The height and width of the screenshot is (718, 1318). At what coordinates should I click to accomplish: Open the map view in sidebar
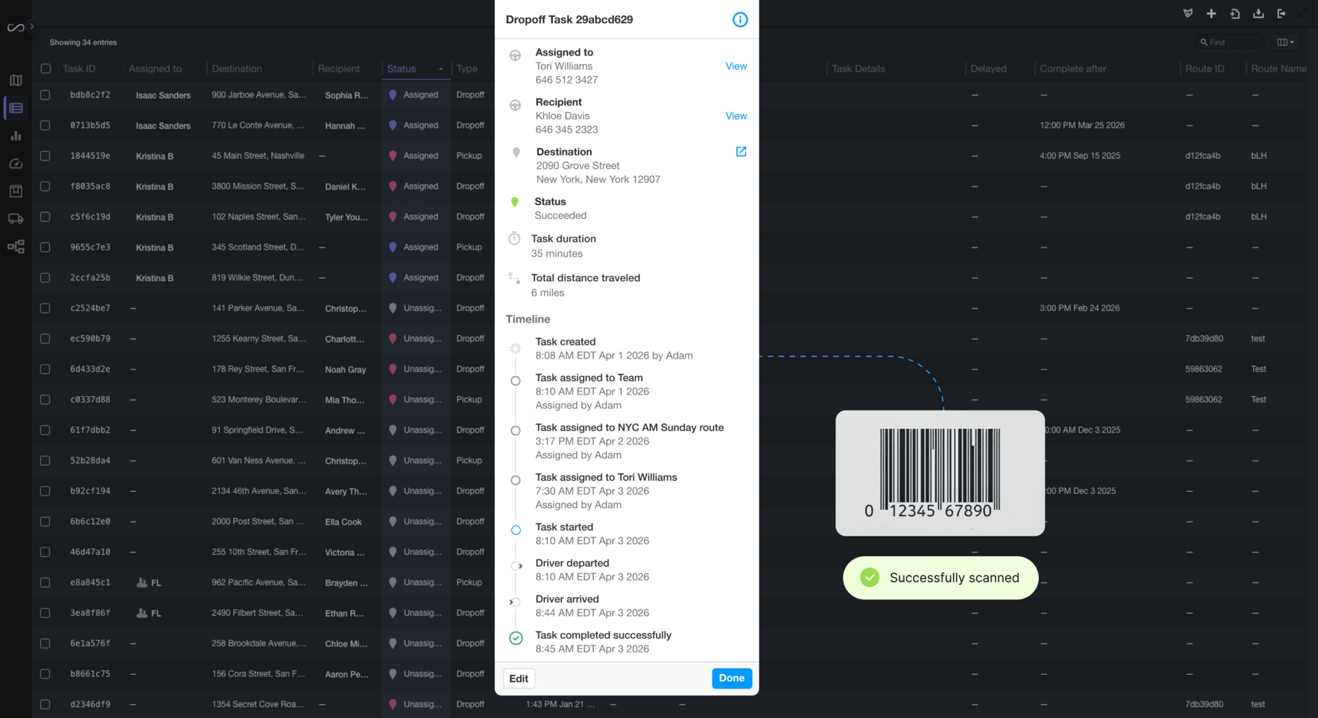(x=15, y=81)
